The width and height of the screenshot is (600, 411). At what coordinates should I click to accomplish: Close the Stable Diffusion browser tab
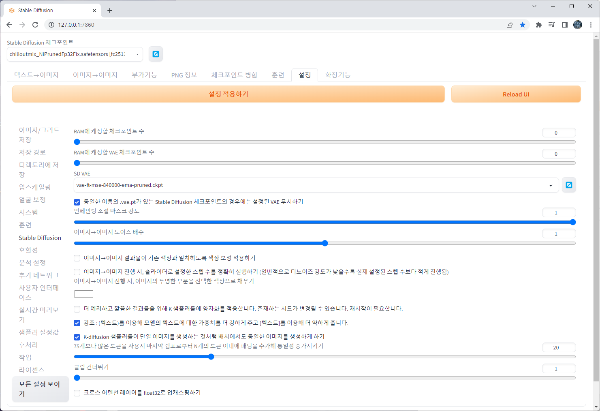coord(94,11)
